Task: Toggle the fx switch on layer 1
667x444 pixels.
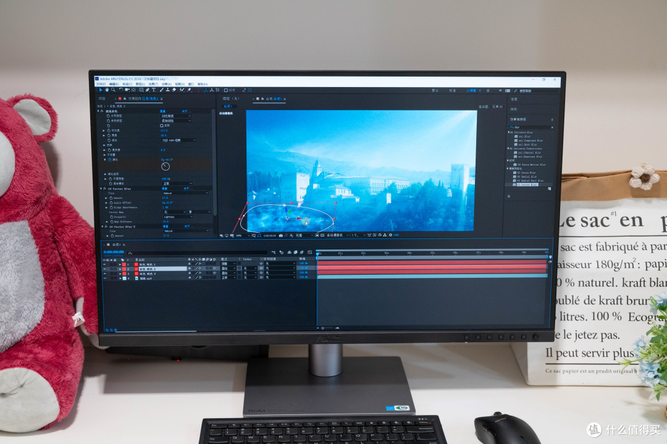Action: click(x=200, y=264)
